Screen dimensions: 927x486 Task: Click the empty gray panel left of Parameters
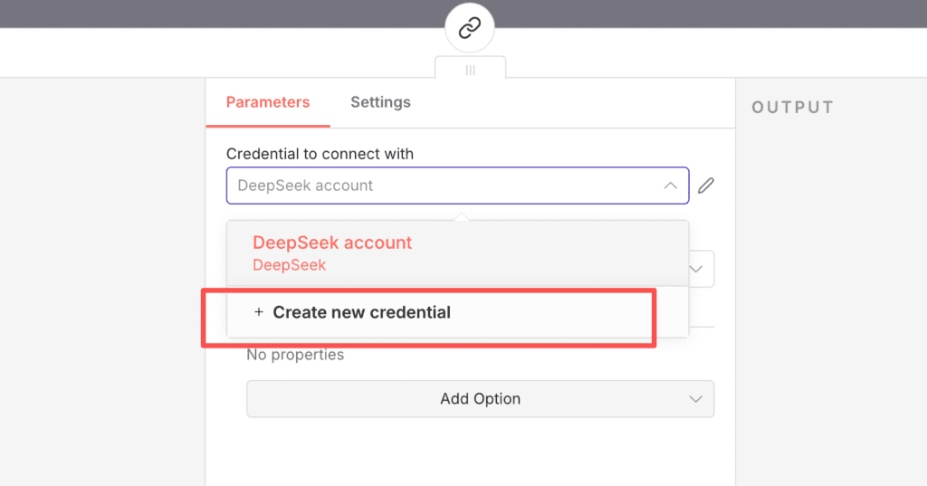pyautogui.click(x=102, y=272)
